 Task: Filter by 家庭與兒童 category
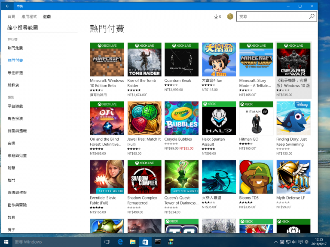17,156
